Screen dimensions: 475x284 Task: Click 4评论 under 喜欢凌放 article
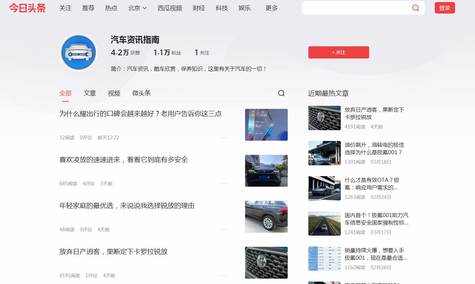tap(89, 184)
